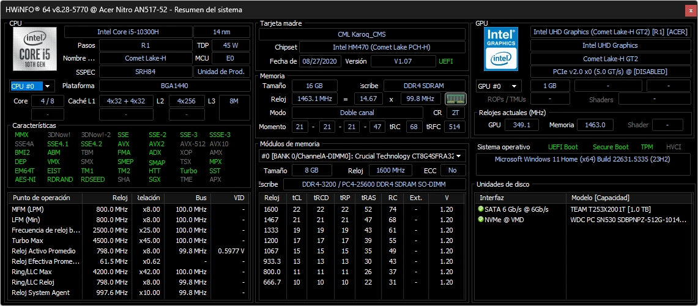Click the GPU memory 1 GB field
Screen dimensions: 698x306
click(x=550, y=86)
